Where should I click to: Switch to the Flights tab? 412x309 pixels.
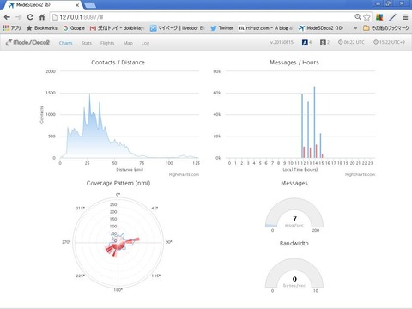(107, 43)
